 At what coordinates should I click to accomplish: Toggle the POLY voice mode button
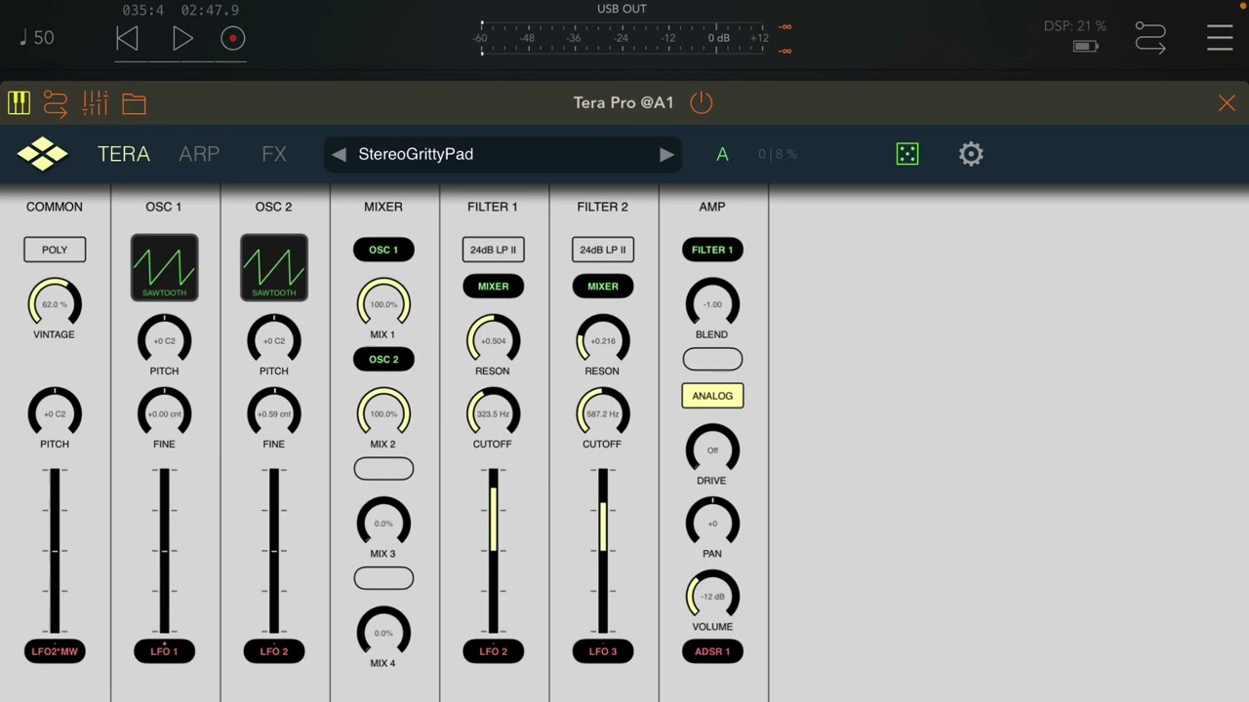(x=55, y=250)
